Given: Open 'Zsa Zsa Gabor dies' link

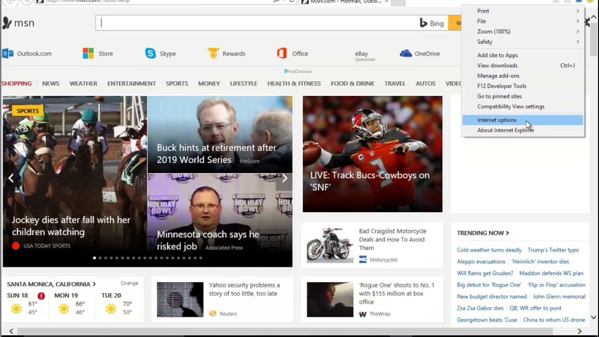Looking at the screenshot, I should click(x=480, y=308).
